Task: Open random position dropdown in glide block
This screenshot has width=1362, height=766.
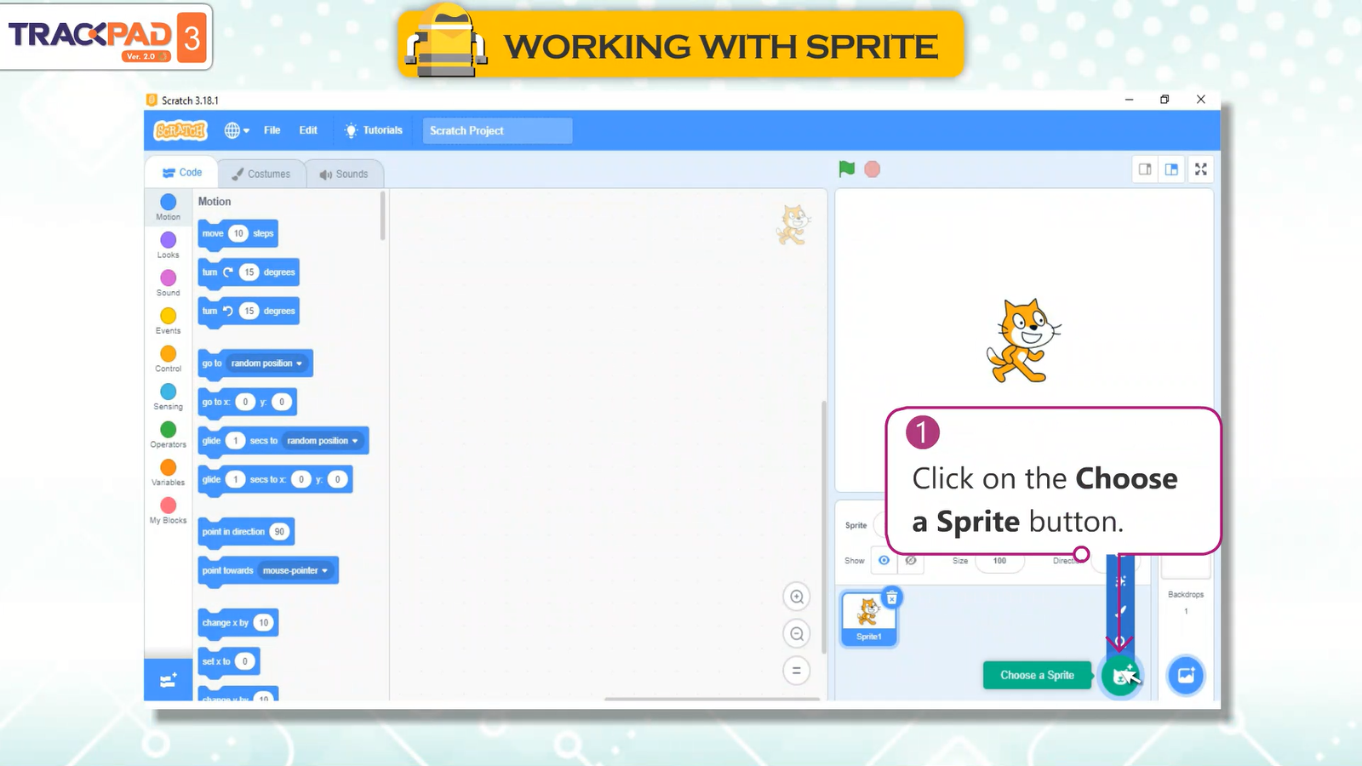Action: tap(323, 441)
